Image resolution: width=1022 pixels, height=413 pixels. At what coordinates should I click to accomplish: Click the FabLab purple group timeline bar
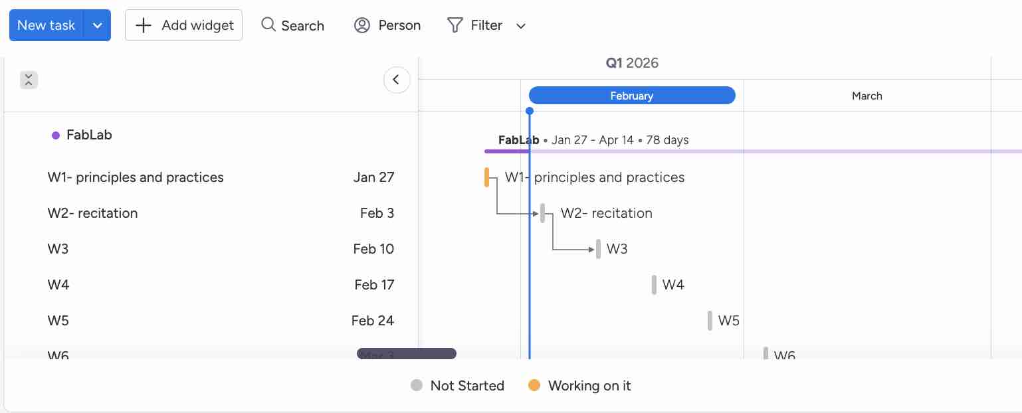click(506, 151)
